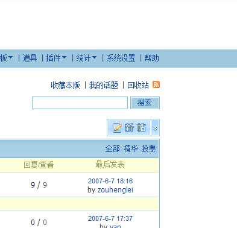Click the 新帖 new post button
This screenshot has width=237, height=228.
[129, 127]
